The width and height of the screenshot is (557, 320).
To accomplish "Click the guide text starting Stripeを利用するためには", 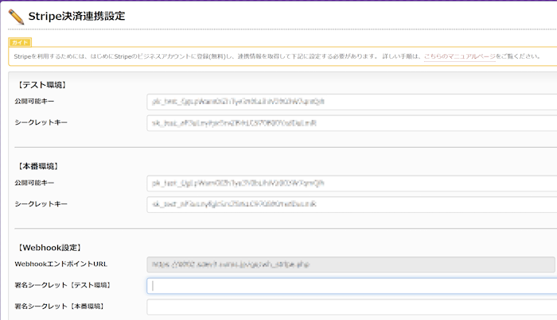I will pos(277,56).
